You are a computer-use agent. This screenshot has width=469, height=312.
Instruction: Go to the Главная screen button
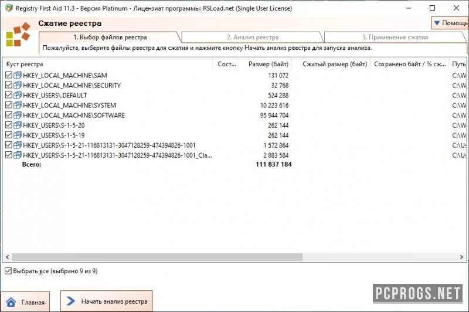pyautogui.click(x=25, y=301)
